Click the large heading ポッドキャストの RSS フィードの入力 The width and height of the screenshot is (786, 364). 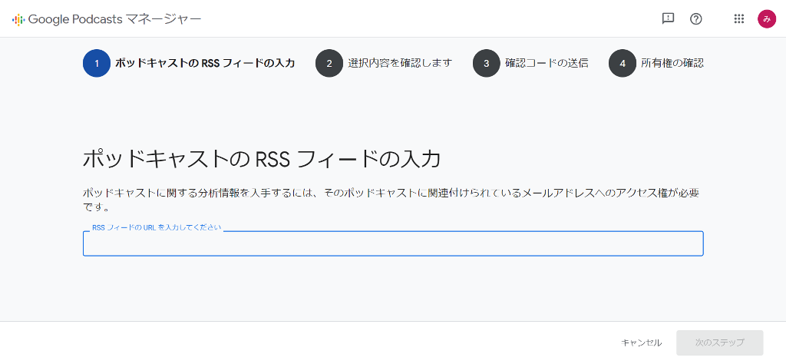[x=261, y=160]
